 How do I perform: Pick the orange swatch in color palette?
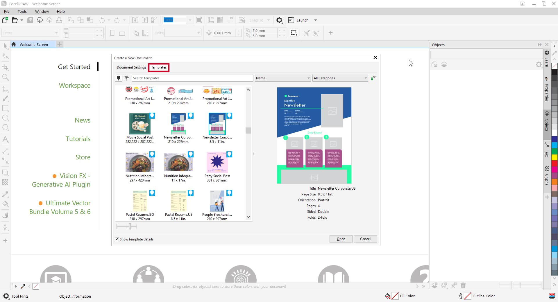[x=555, y=182]
